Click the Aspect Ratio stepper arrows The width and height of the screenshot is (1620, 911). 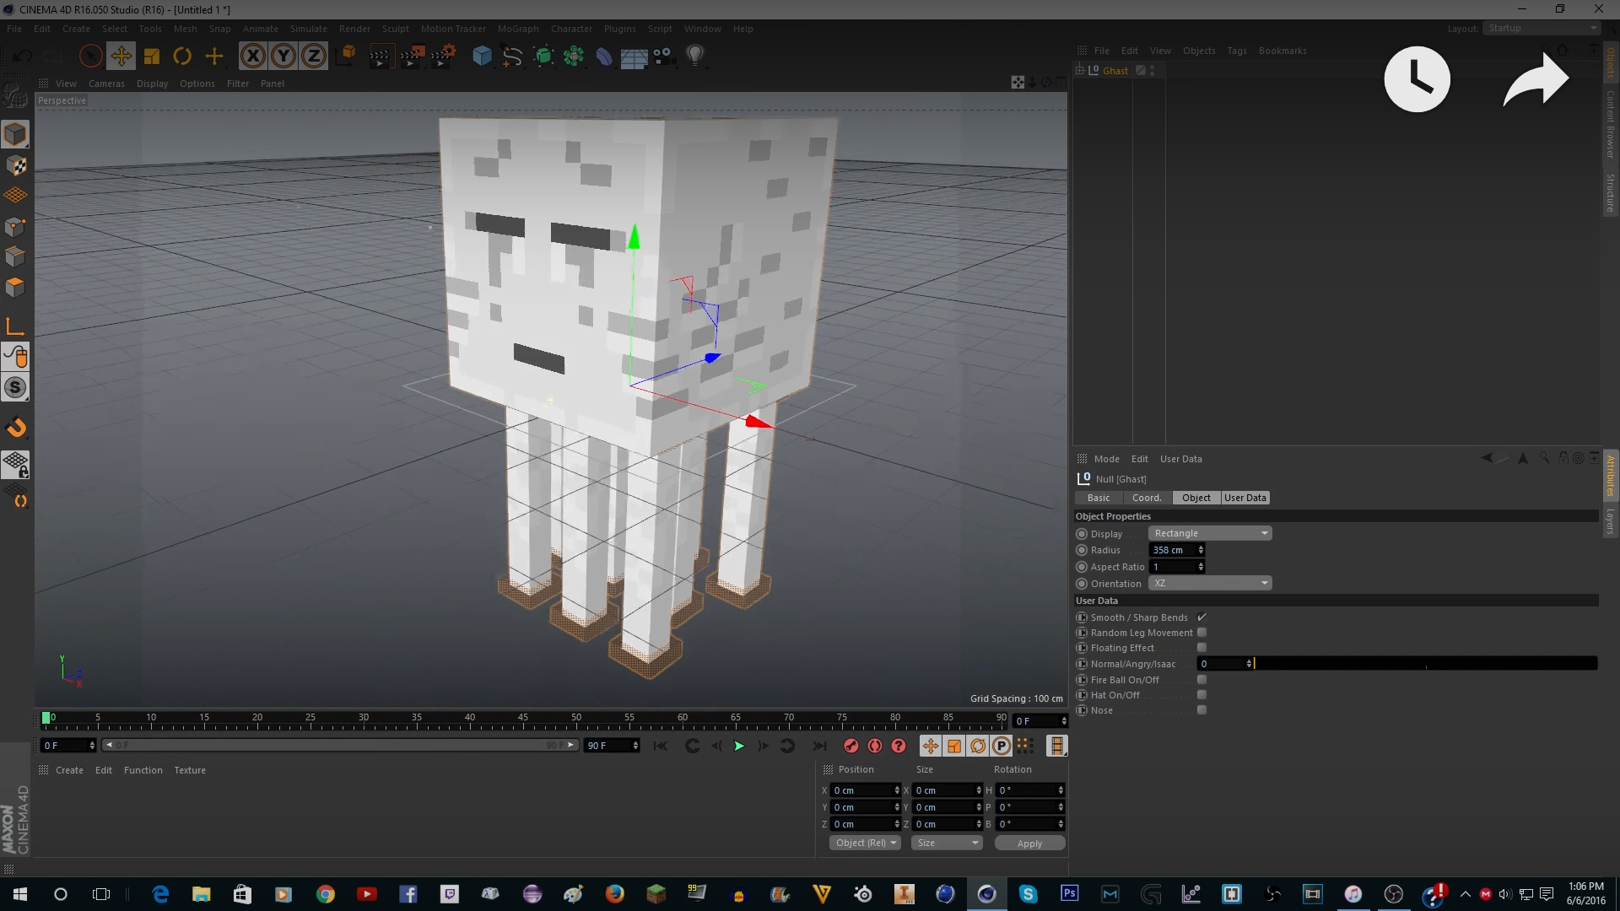pos(1201,567)
